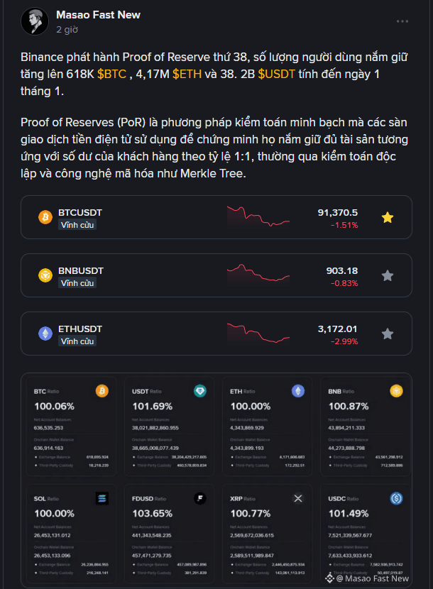The height and width of the screenshot is (589, 433).
Task: Click the $BTC hashtag link
Action: click(x=111, y=74)
